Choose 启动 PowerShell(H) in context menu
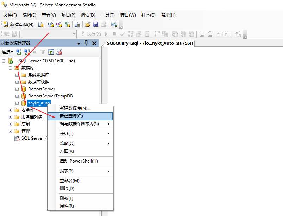Screen dimensions: 283x216 80,161
